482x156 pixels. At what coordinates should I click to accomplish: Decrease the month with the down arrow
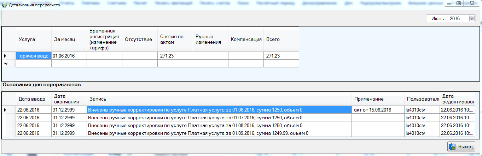coord(472,20)
